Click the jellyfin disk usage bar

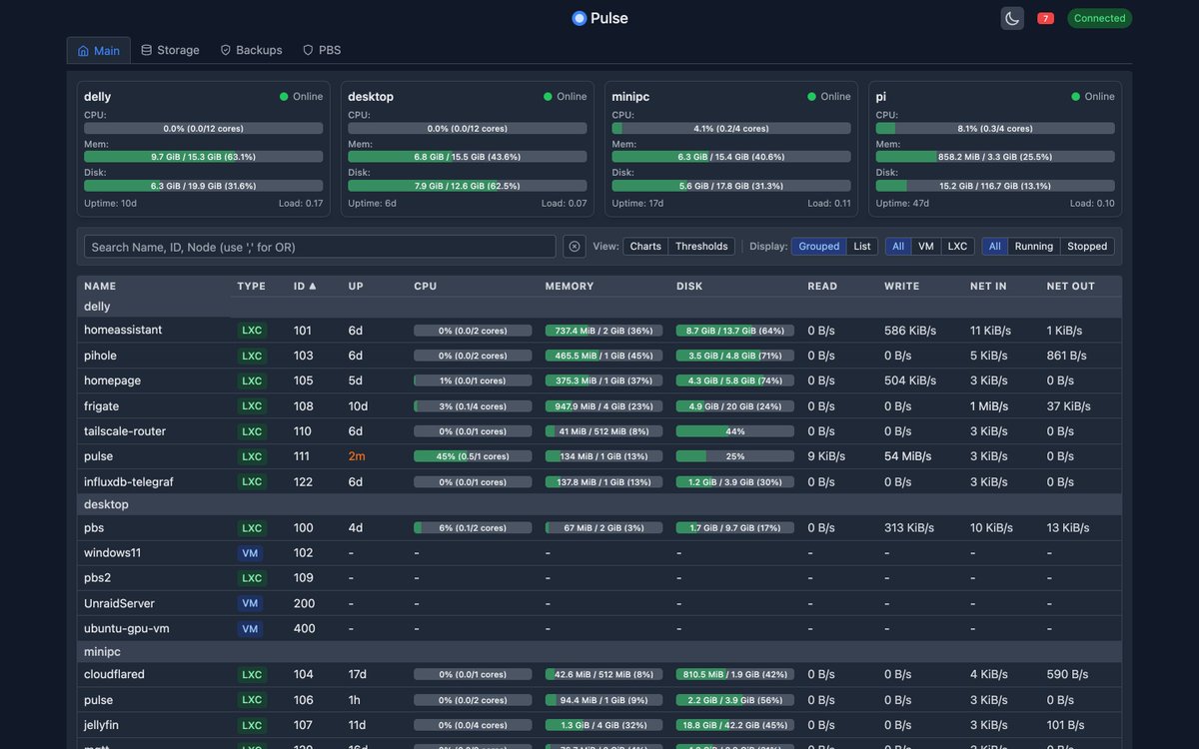(x=735, y=725)
